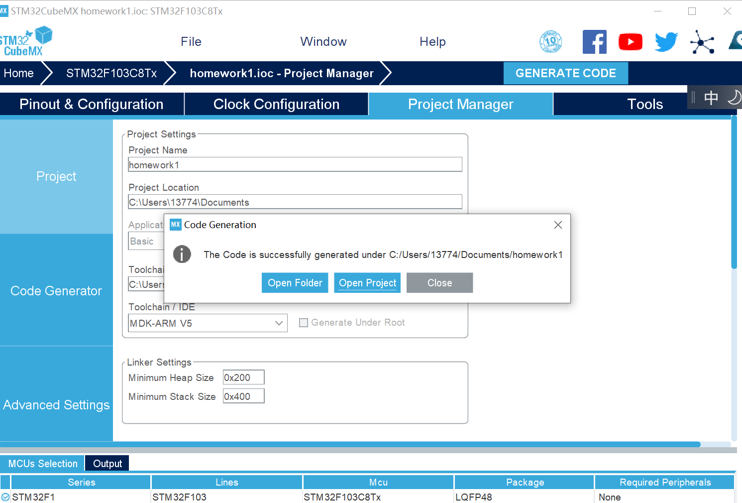742x503 pixels.
Task: Sort by Required Peripherals column header
Action: (x=665, y=482)
